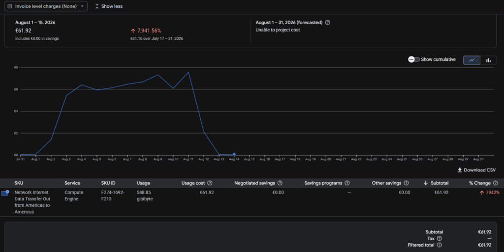Select Aug 14 data point on chart

point(234,154)
